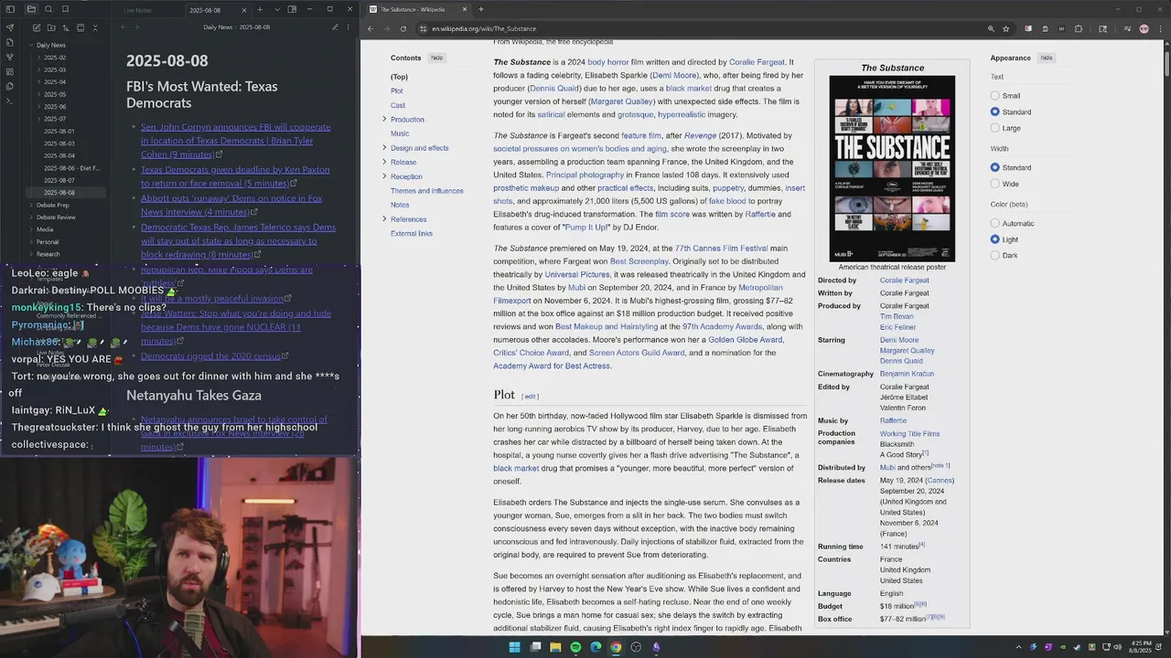Viewport: 1171px width, 658px height.
Task: Open the Obsidian search magnifier icon
Action: (48, 9)
